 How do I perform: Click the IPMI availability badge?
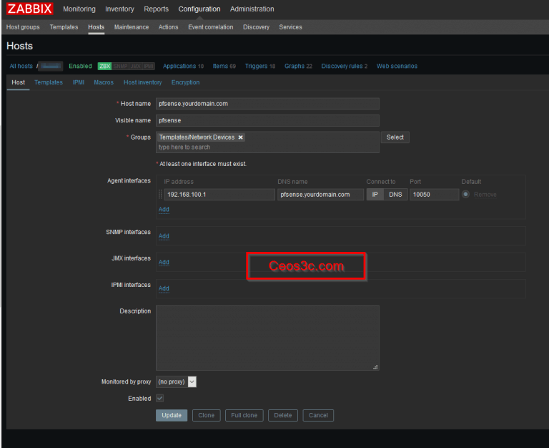point(149,66)
